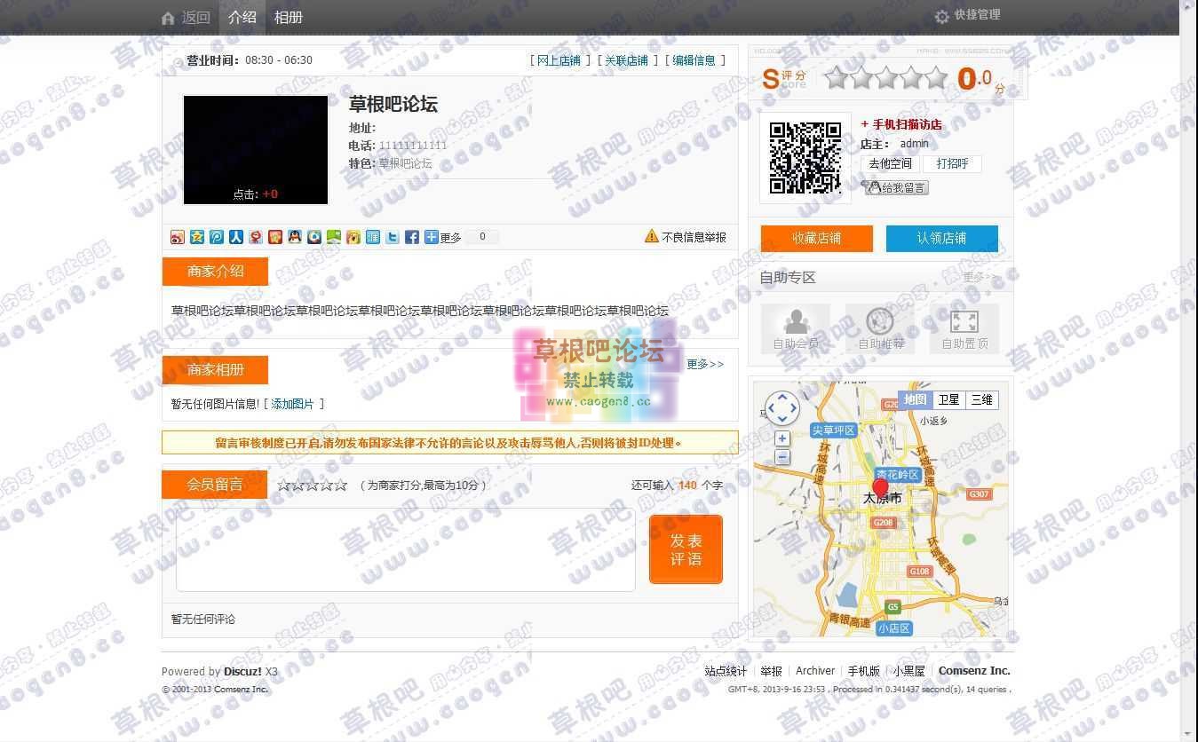This screenshot has height=742, width=1198.
Task: Share to Twitter using its icon
Action: 392,237
